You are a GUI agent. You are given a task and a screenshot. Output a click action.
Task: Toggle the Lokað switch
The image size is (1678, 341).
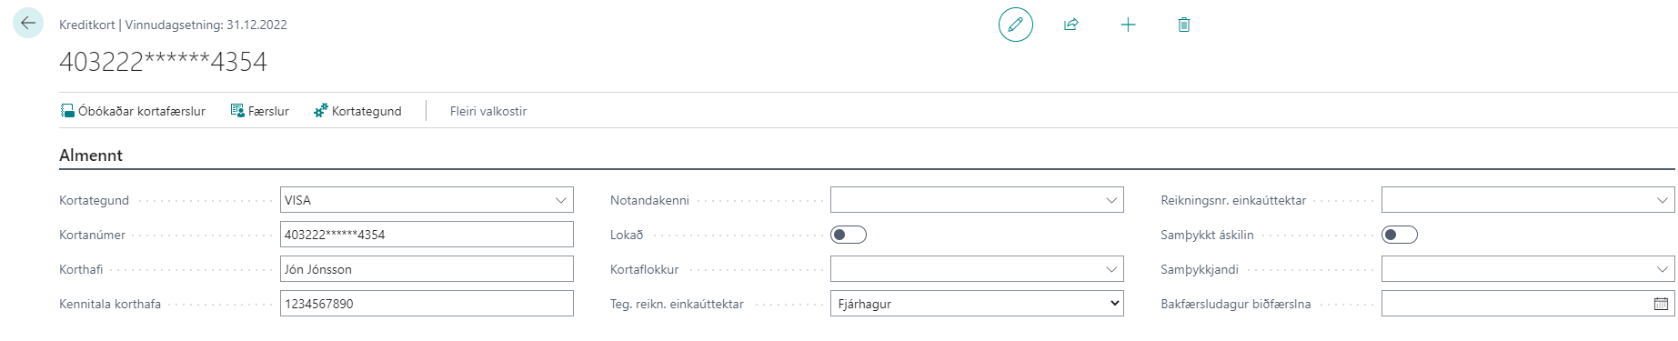(x=849, y=235)
